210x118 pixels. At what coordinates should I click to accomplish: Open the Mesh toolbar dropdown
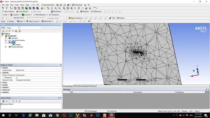[x=21, y=21]
